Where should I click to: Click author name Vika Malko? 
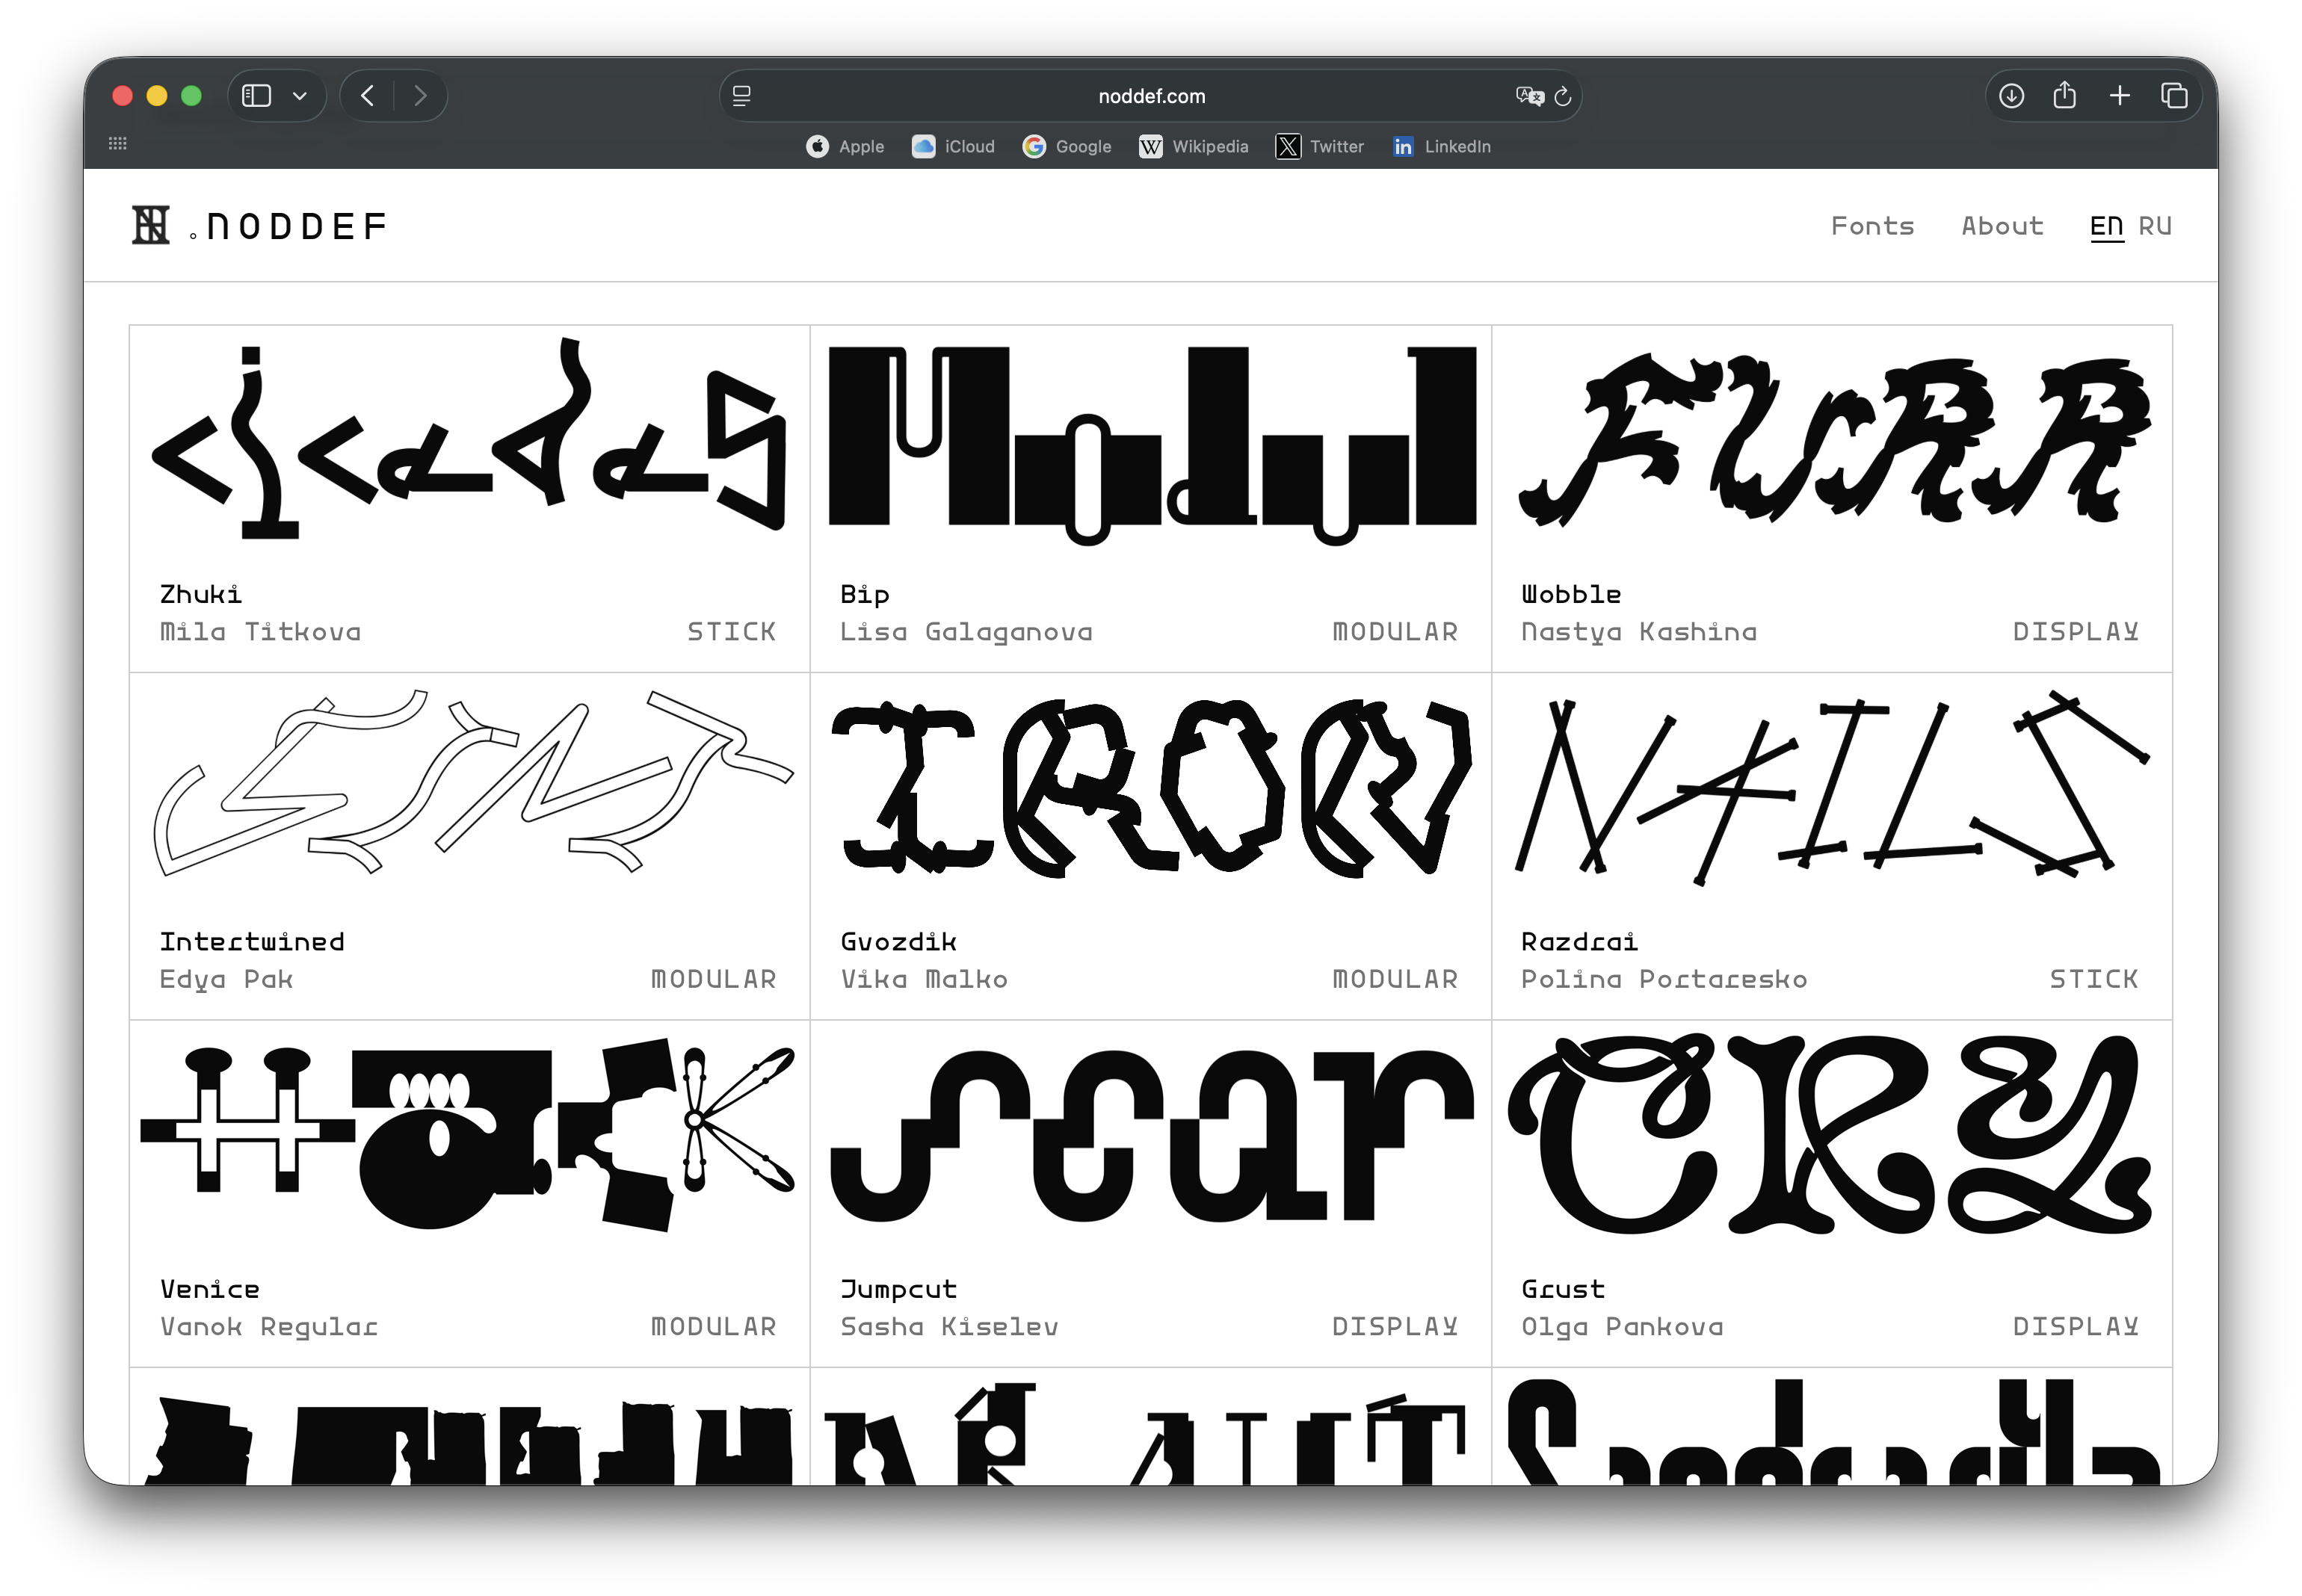[924, 979]
